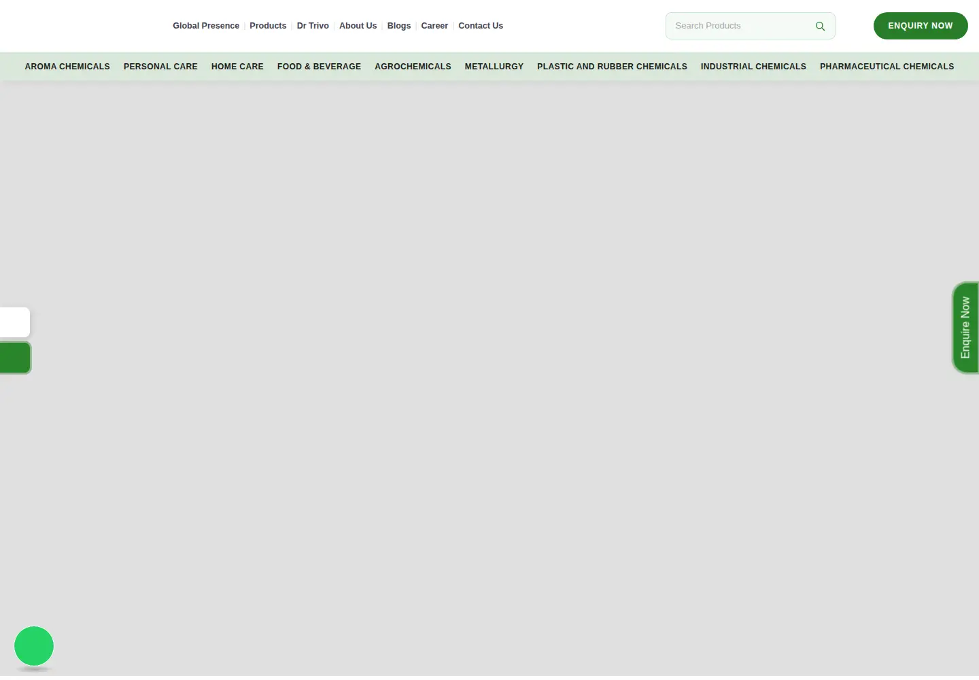The width and height of the screenshot is (979, 680).
Task: Open Aroma Chemicals category
Action: pyautogui.click(x=67, y=67)
